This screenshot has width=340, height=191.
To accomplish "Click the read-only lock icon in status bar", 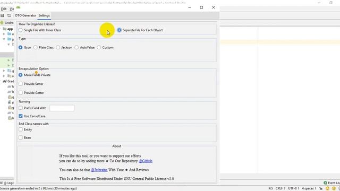I will 321,189.
